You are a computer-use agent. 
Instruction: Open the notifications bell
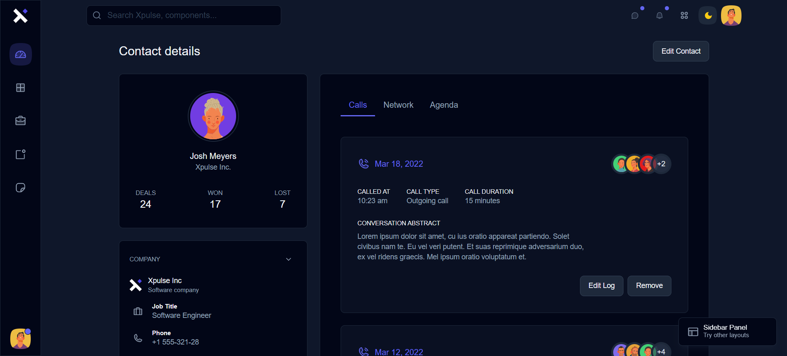click(660, 16)
